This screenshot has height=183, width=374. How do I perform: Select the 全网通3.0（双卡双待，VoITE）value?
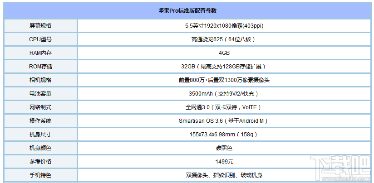pyautogui.click(x=224, y=107)
